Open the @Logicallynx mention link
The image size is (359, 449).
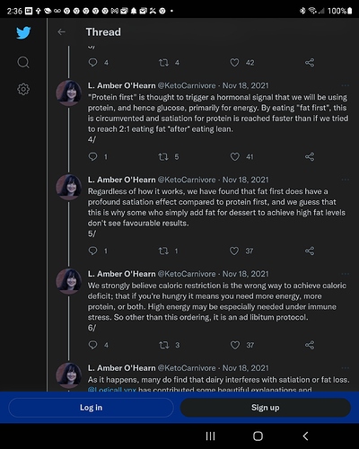click(112, 390)
